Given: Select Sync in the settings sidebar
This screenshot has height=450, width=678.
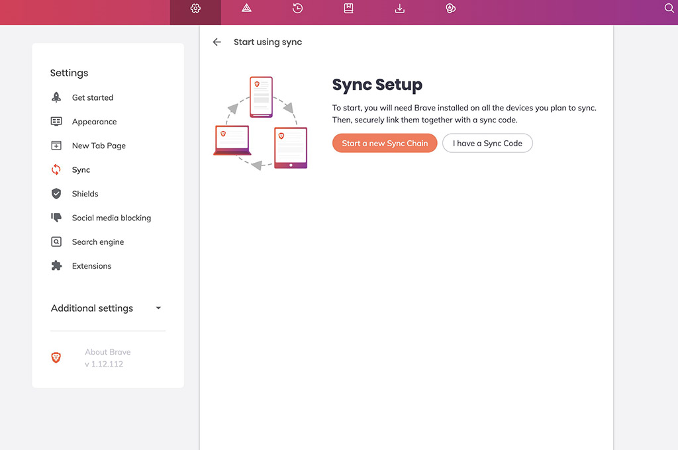Looking at the screenshot, I should [x=81, y=170].
